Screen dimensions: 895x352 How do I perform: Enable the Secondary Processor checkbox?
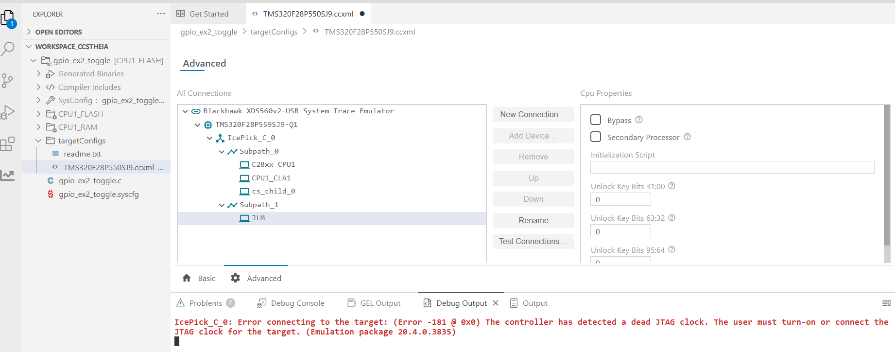point(596,137)
